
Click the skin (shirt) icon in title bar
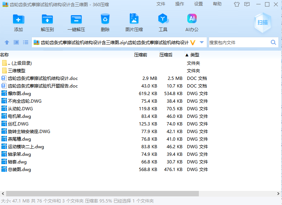tap(237, 4)
